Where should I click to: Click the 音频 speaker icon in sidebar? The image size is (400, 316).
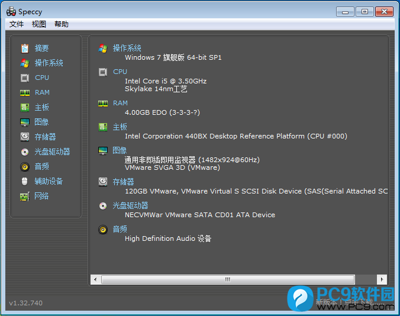pyautogui.click(x=25, y=167)
